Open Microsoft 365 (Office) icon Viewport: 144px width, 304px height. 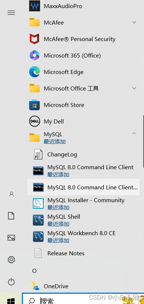click(x=35, y=55)
